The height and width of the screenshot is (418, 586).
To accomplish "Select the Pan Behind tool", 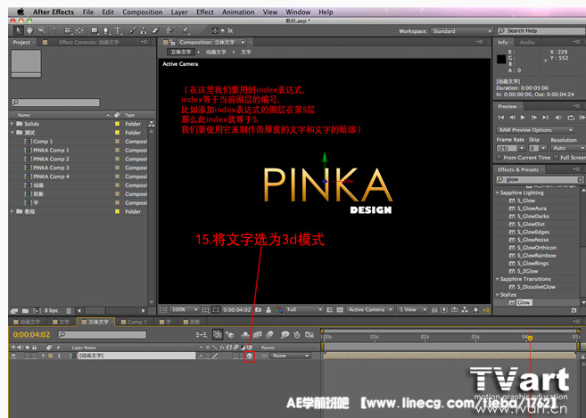I will coord(79,30).
